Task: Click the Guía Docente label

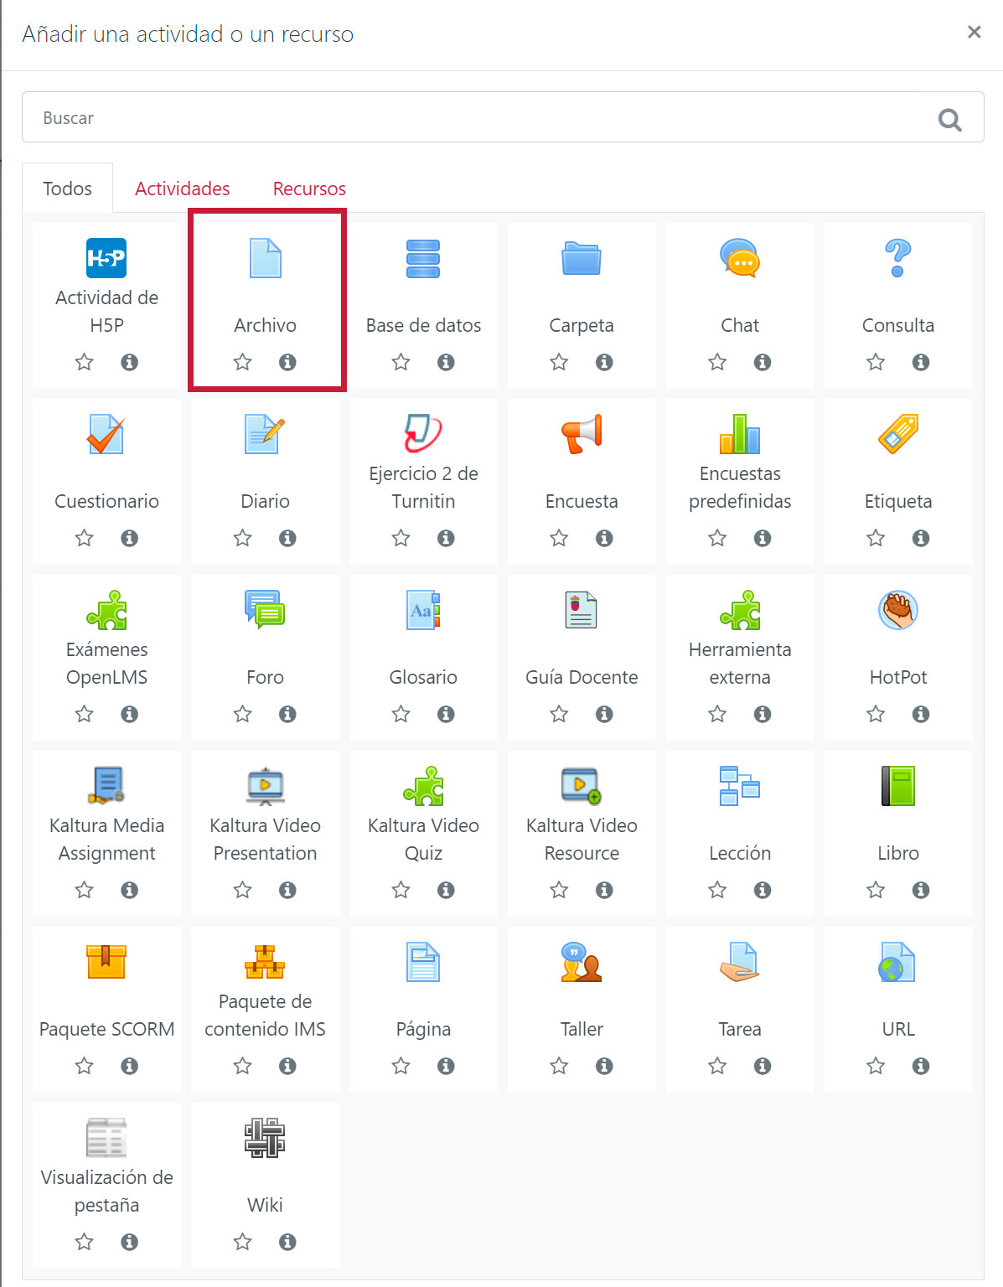Action: 582,677
